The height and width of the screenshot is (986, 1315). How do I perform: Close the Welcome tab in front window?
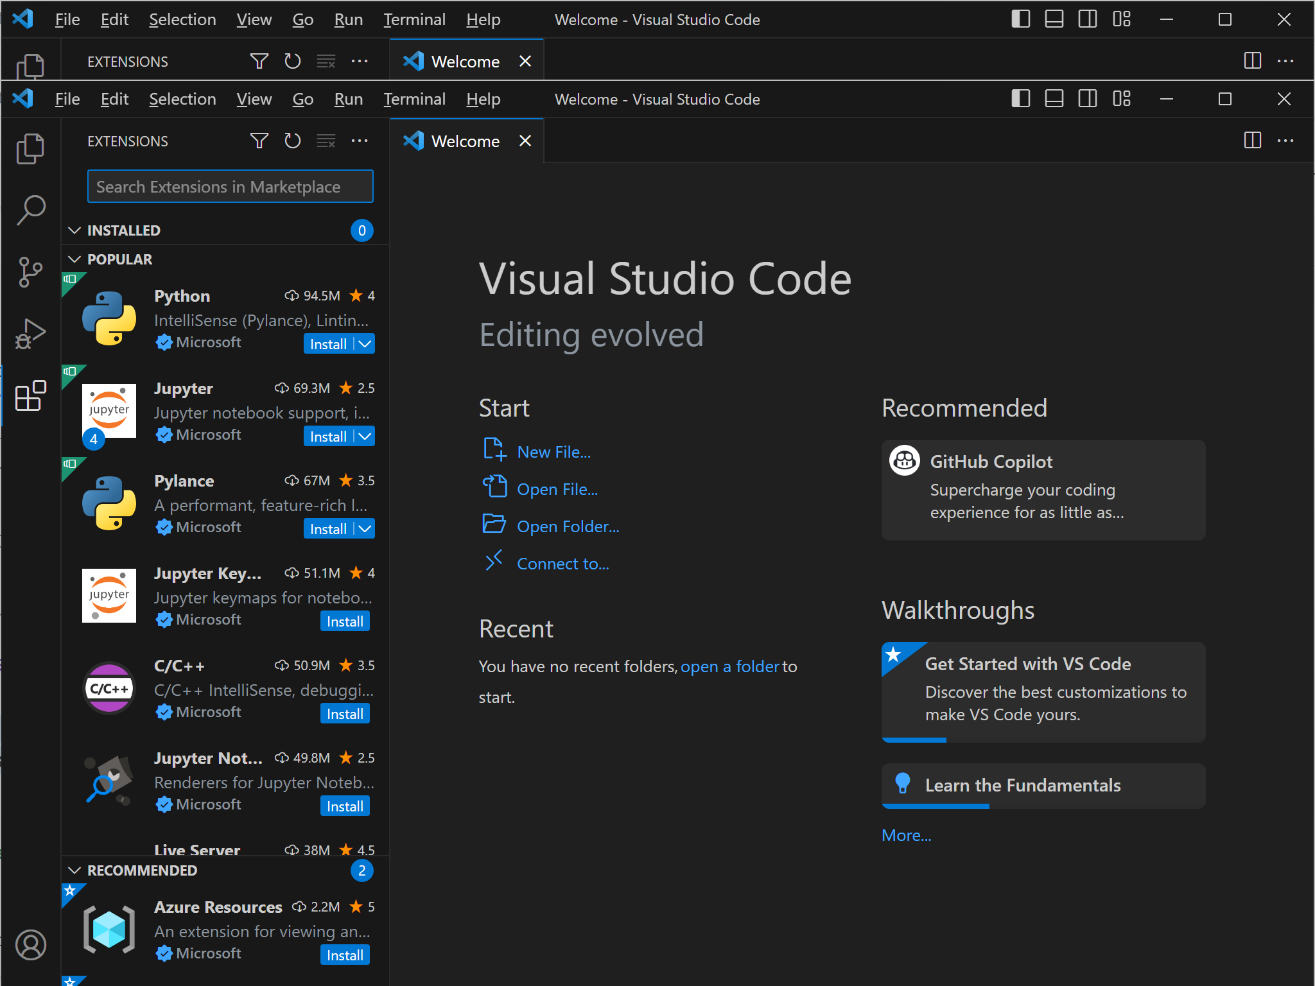pyautogui.click(x=525, y=141)
